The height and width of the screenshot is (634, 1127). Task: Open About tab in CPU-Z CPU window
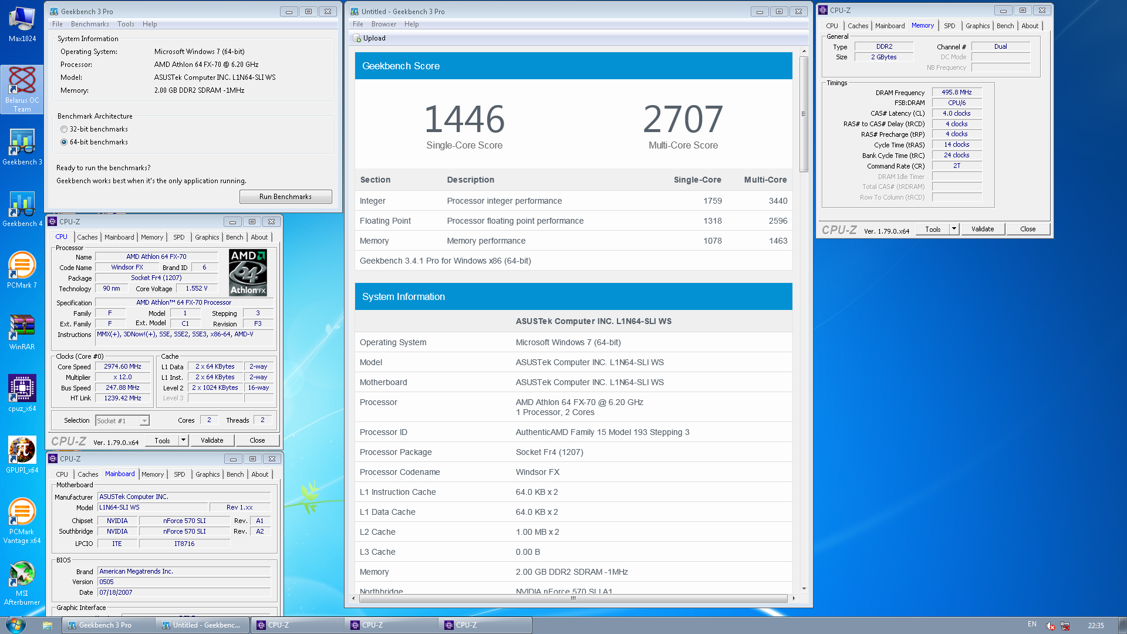pos(259,237)
